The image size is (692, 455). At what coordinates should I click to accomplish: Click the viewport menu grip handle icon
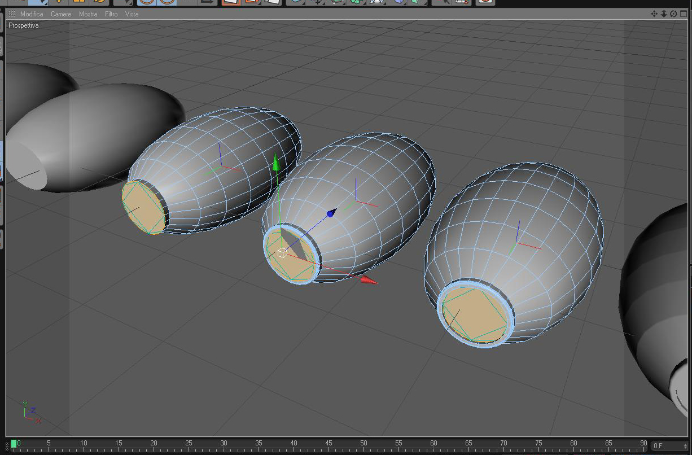[x=12, y=14]
